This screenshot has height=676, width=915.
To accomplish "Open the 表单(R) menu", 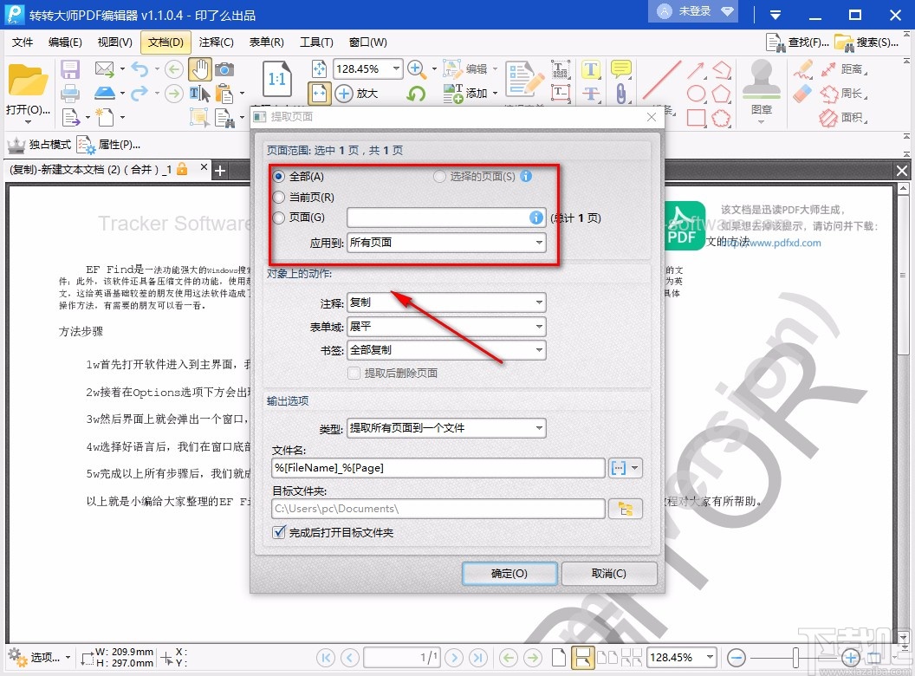I will (x=267, y=41).
